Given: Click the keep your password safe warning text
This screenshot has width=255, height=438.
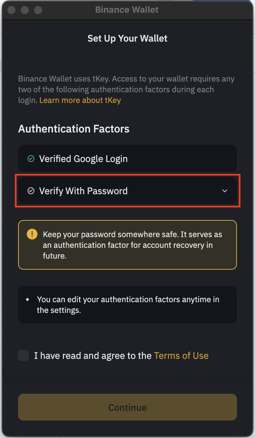Looking at the screenshot, I should (x=132, y=245).
